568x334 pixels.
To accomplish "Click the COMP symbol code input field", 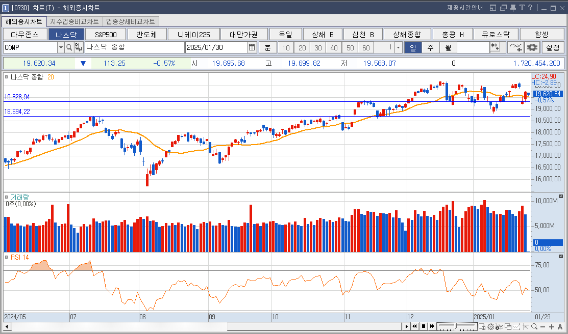I will [31, 47].
